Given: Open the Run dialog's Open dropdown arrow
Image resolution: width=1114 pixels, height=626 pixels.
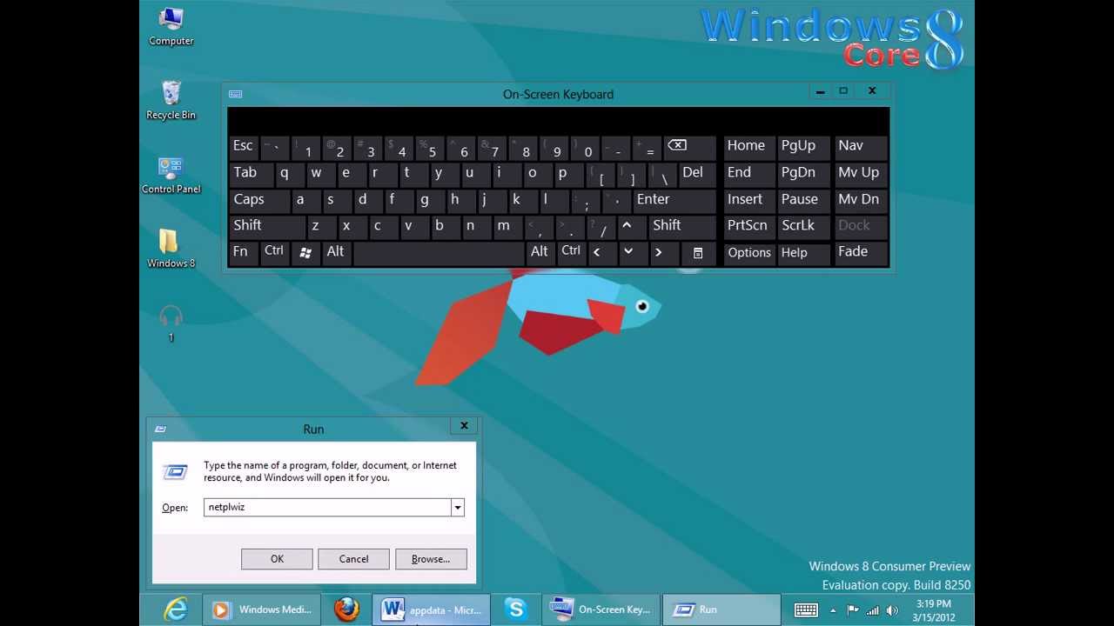Looking at the screenshot, I should click(x=457, y=508).
